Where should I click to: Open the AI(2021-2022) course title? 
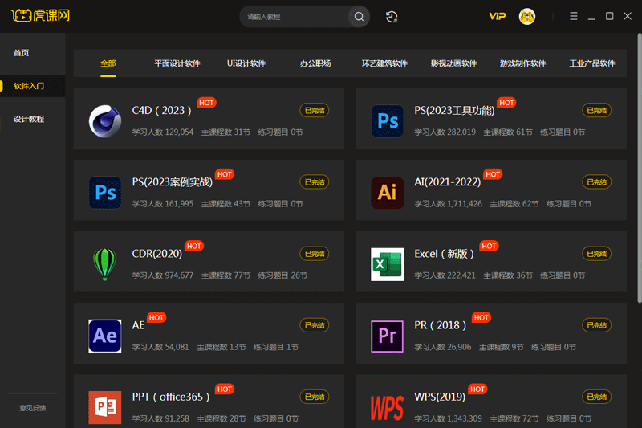[448, 182]
